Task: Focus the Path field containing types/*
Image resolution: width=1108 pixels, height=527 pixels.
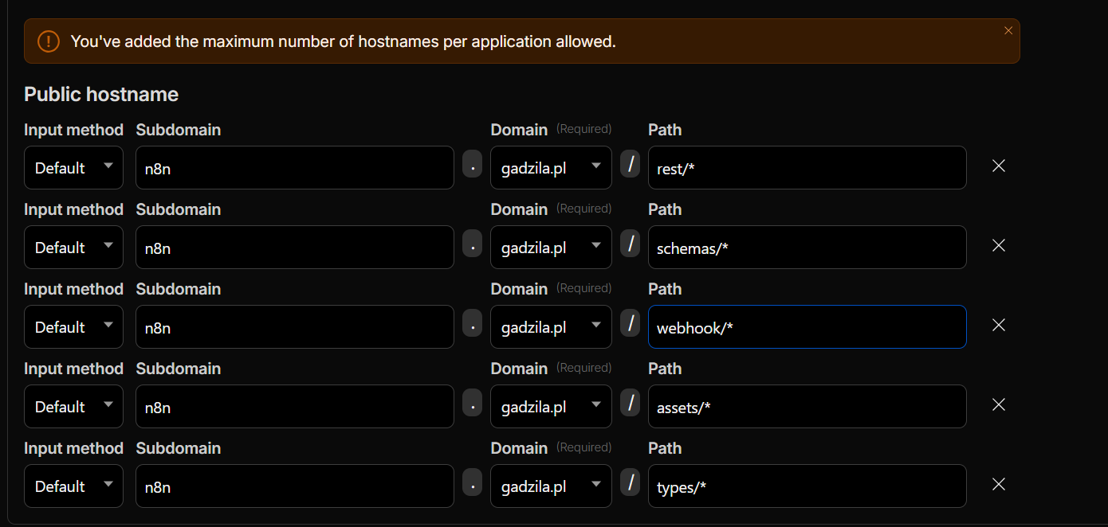Action: pyautogui.click(x=807, y=486)
